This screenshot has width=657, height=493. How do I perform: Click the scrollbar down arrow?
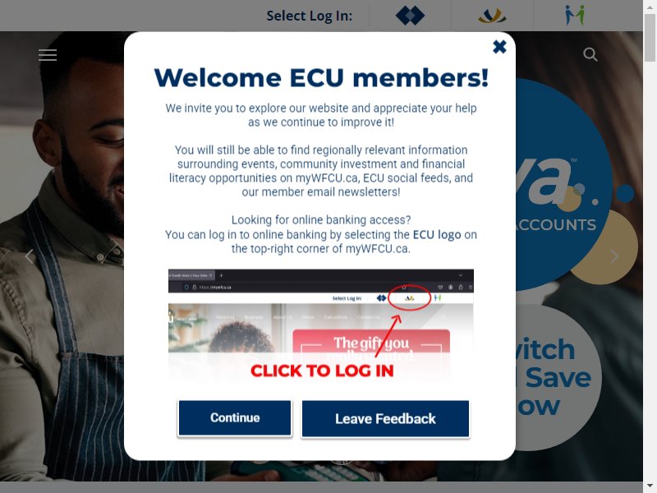coord(650,487)
